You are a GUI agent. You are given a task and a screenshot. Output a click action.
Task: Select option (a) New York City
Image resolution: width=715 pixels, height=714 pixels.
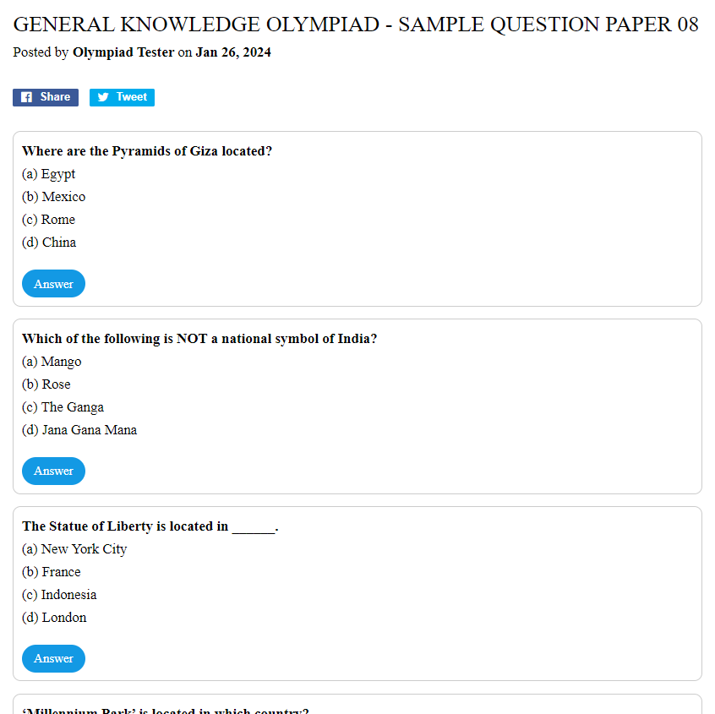coord(74,549)
